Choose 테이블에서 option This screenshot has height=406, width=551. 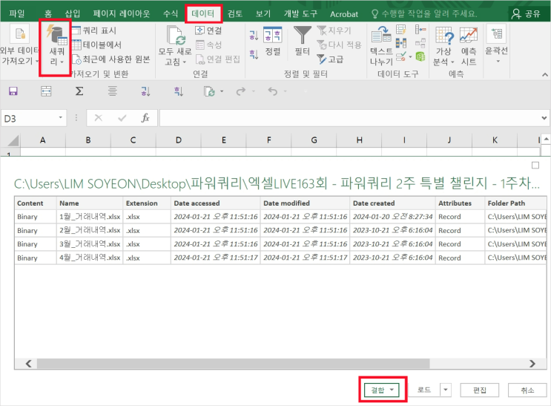97,45
